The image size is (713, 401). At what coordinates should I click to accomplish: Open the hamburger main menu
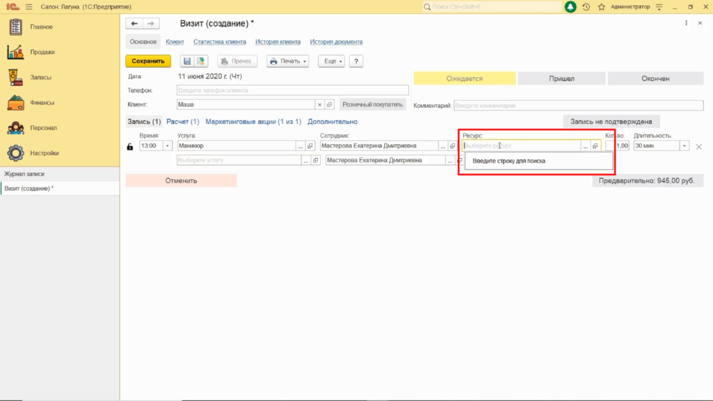(29, 7)
